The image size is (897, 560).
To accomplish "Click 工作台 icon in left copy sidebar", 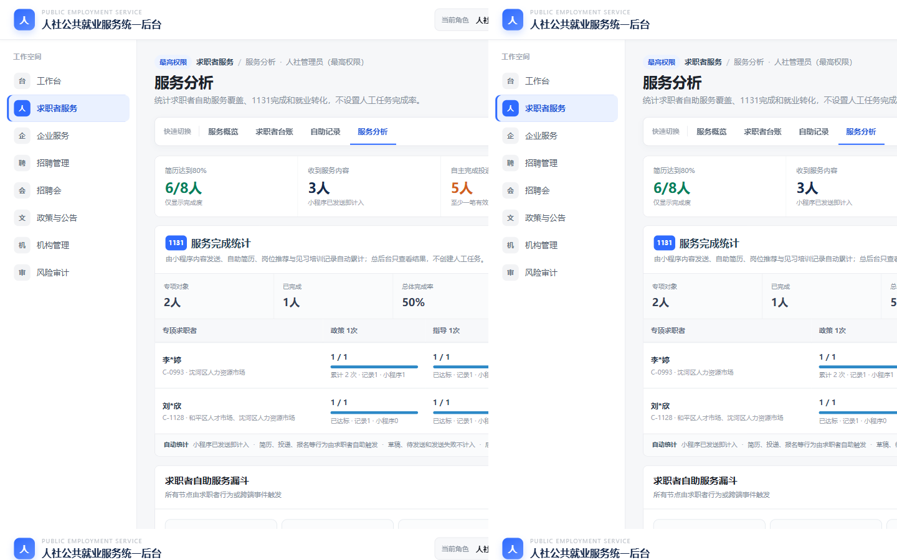I will coord(22,81).
